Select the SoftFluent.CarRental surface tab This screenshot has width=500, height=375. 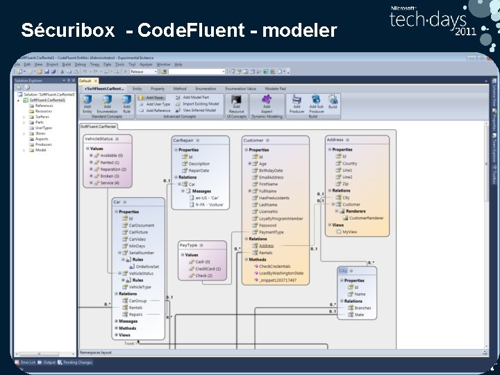tap(98, 126)
